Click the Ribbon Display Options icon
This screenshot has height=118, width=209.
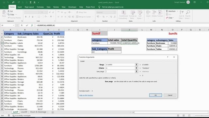[195, 2]
